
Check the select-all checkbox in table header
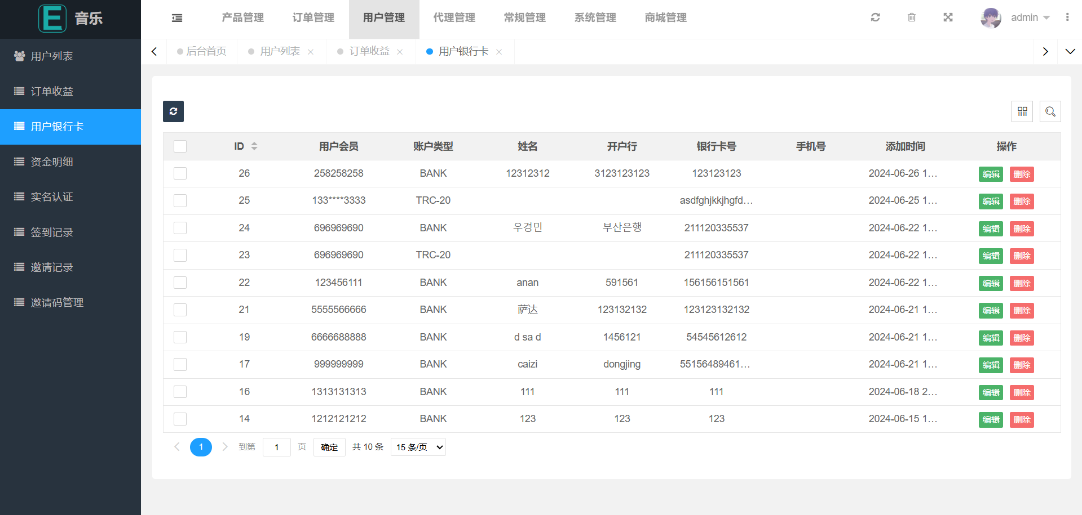180,146
